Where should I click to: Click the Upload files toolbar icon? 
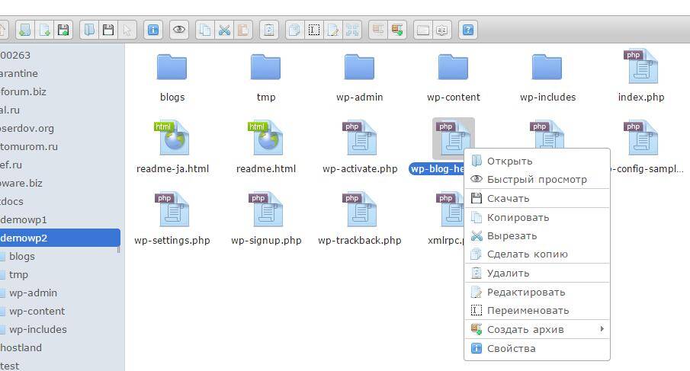[63, 30]
